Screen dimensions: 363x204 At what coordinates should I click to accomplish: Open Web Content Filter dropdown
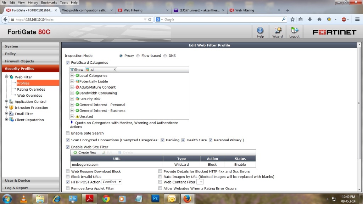[200, 182]
